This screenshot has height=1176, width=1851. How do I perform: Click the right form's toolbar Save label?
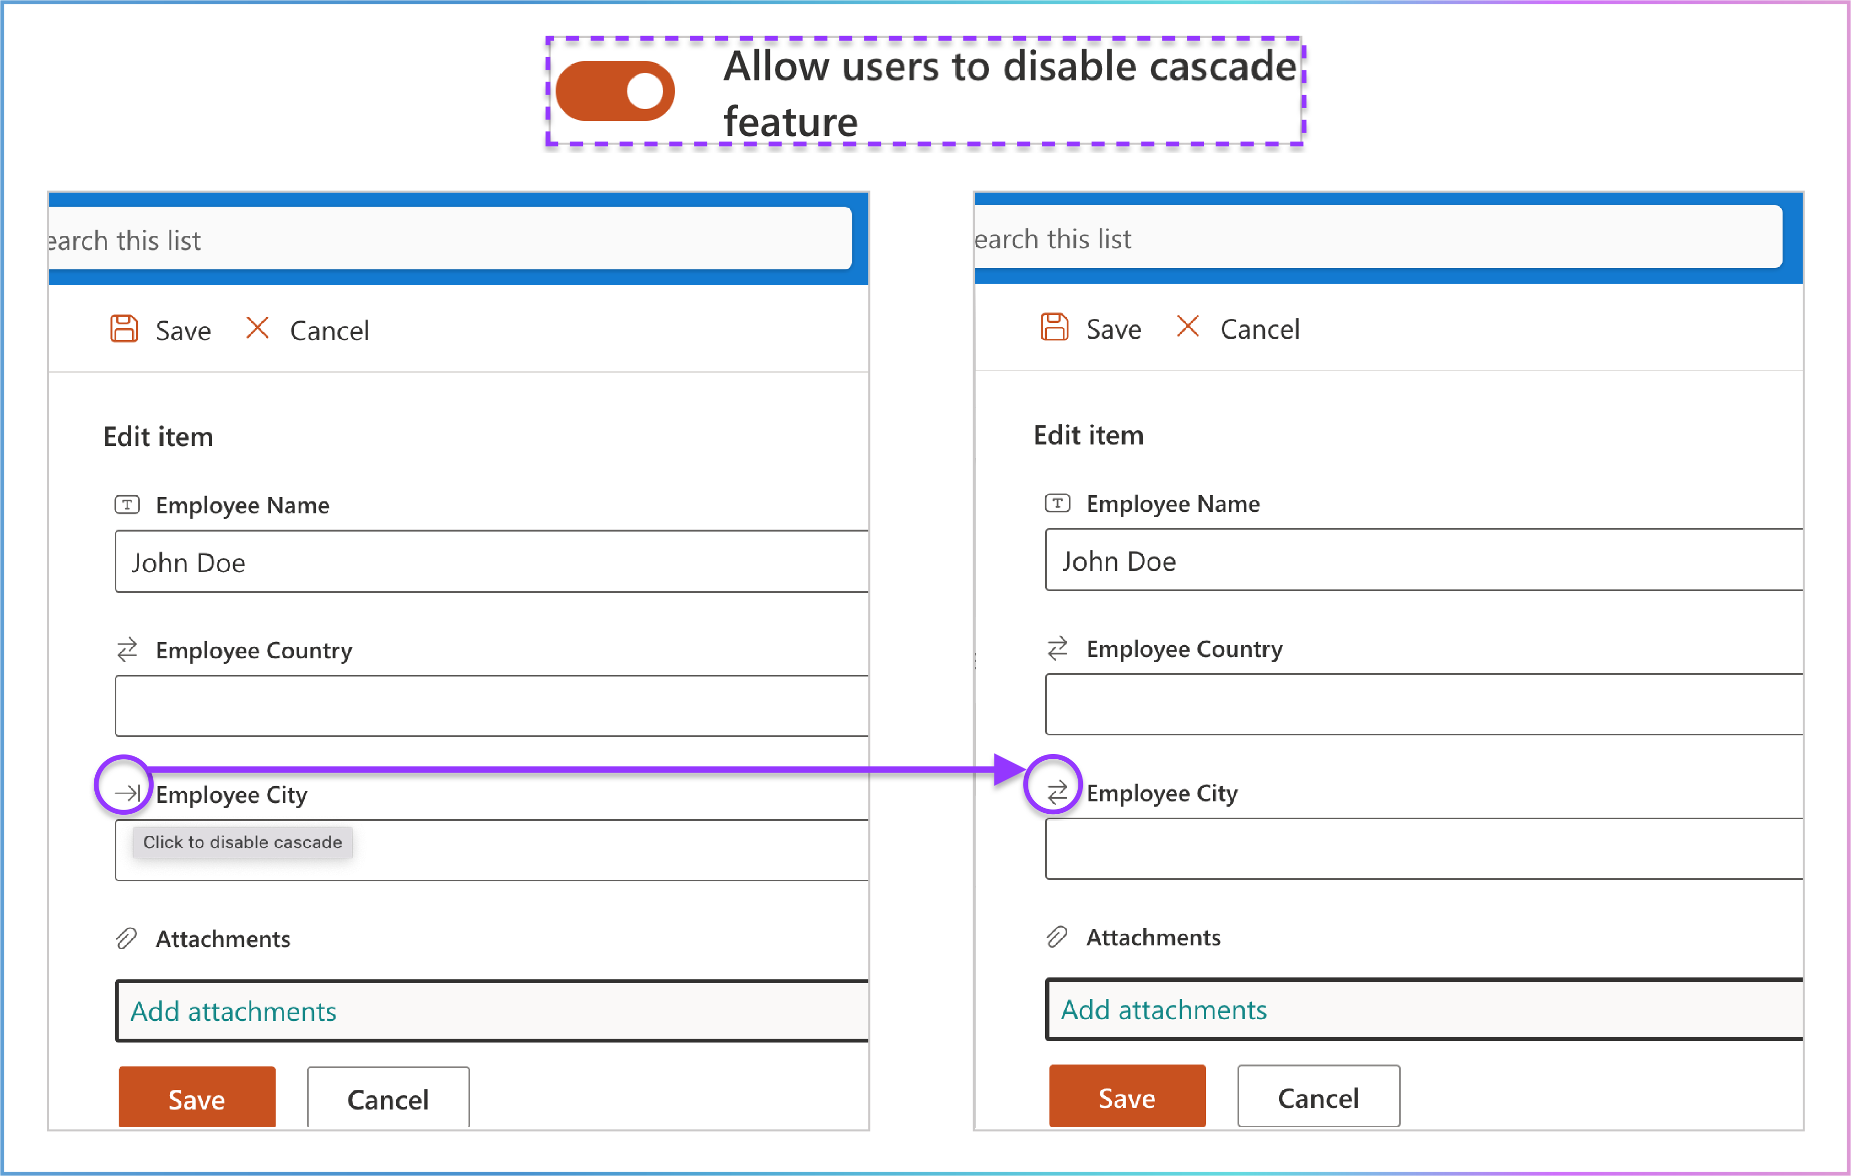tap(1113, 329)
